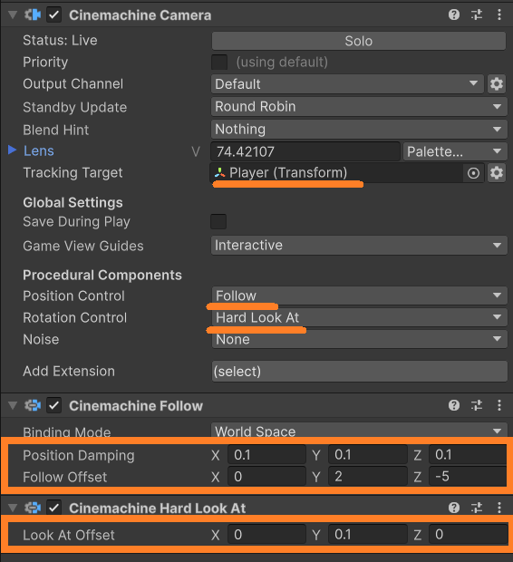This screenshot has height=562, width=513.
Task: Open presets for Cinemachine Hard Look At
Action: 477,508
